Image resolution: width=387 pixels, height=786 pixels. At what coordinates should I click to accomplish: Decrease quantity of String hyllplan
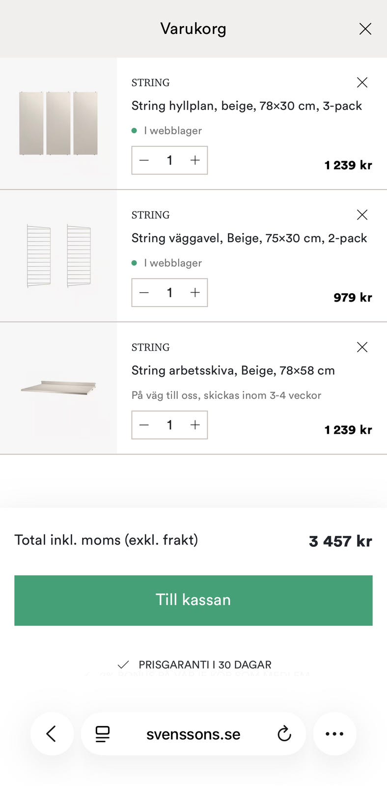point(144,160)
